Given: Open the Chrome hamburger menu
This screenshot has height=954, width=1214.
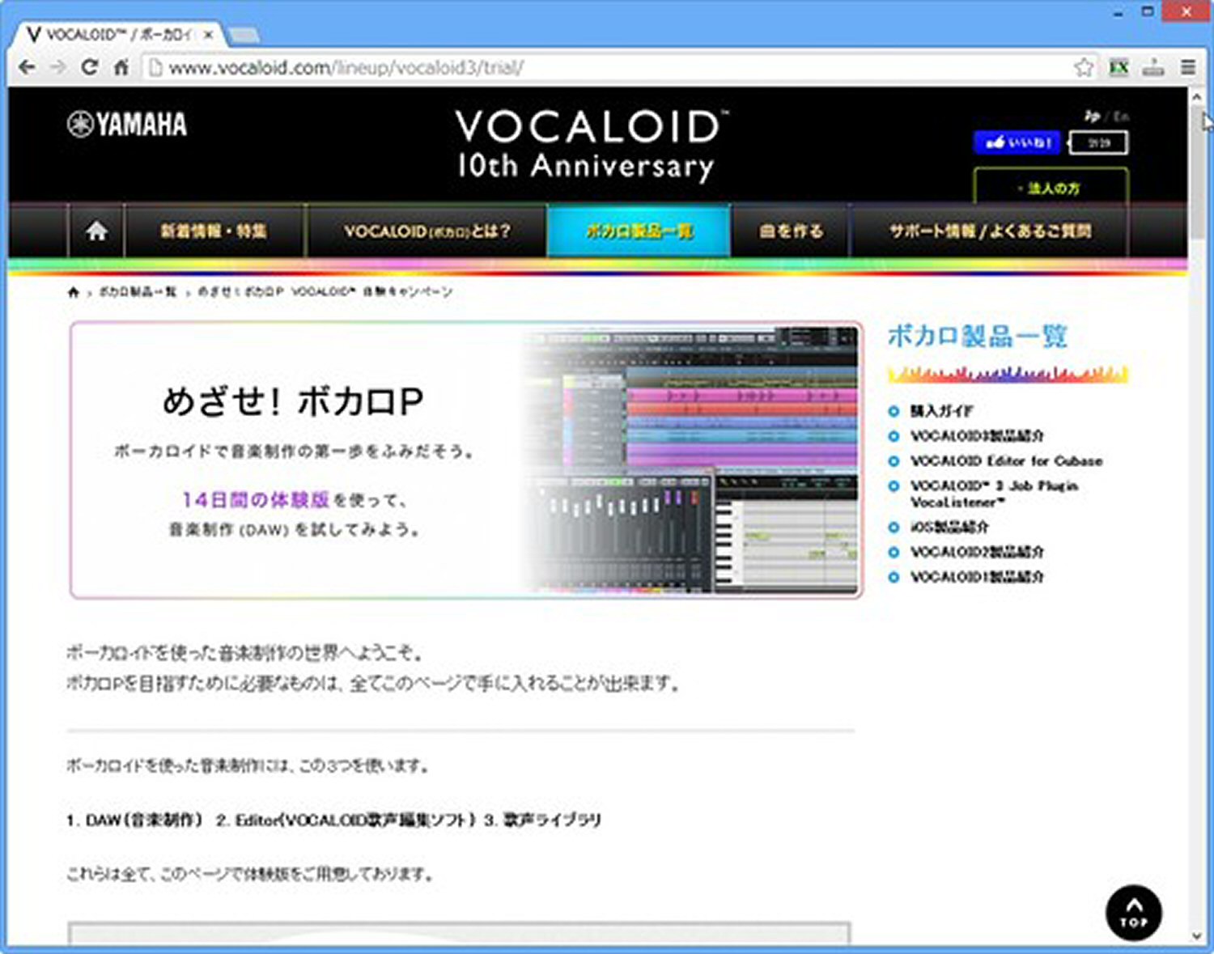Looking at the screenshot, I should tap(1187, 67).
